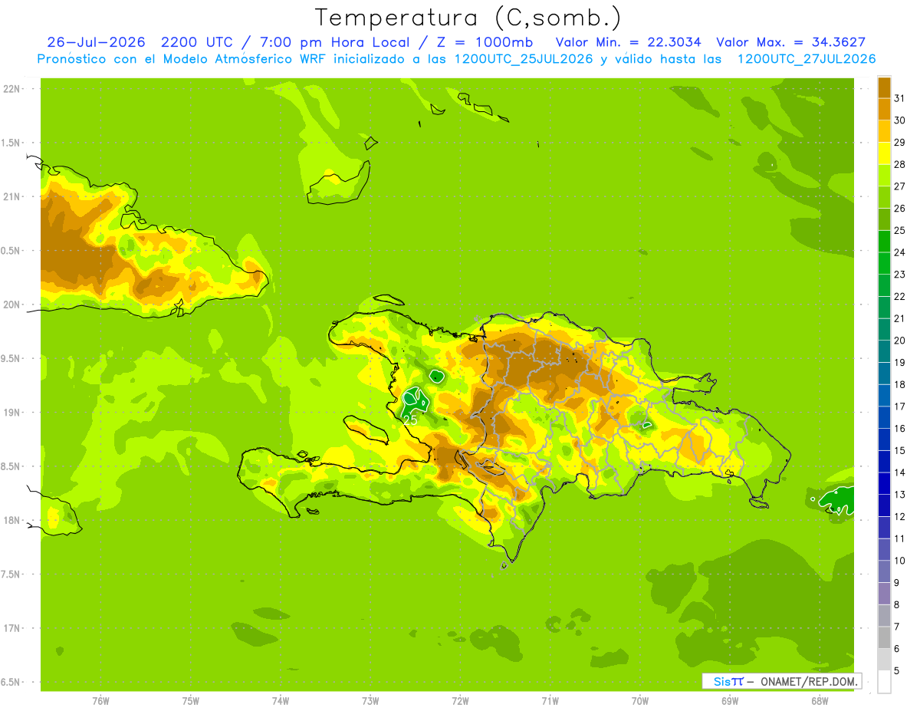Viewport: 920px width, 711px height.
Task: Click the legend value "28"
Action: [900, 164]
